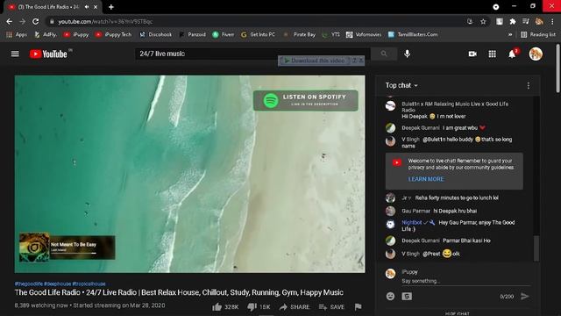Click the page vertical scrollbar
Image resolution: width=561 pixels, height=316 pixels.
[x=557, y=68]
